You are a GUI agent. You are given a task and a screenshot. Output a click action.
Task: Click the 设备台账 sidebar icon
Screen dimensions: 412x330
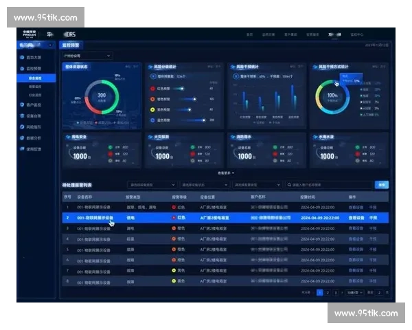[22, 115]
